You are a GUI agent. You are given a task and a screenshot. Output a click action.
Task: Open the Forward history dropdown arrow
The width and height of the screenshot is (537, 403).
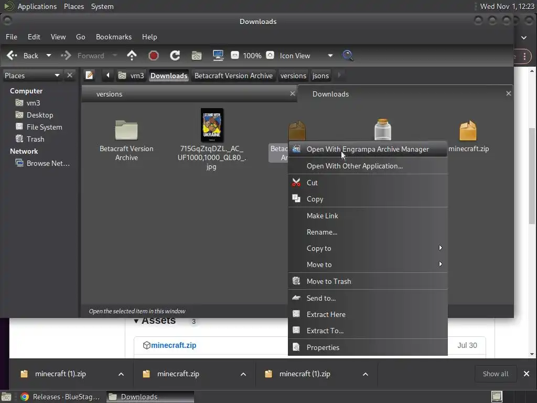[115, 56]
